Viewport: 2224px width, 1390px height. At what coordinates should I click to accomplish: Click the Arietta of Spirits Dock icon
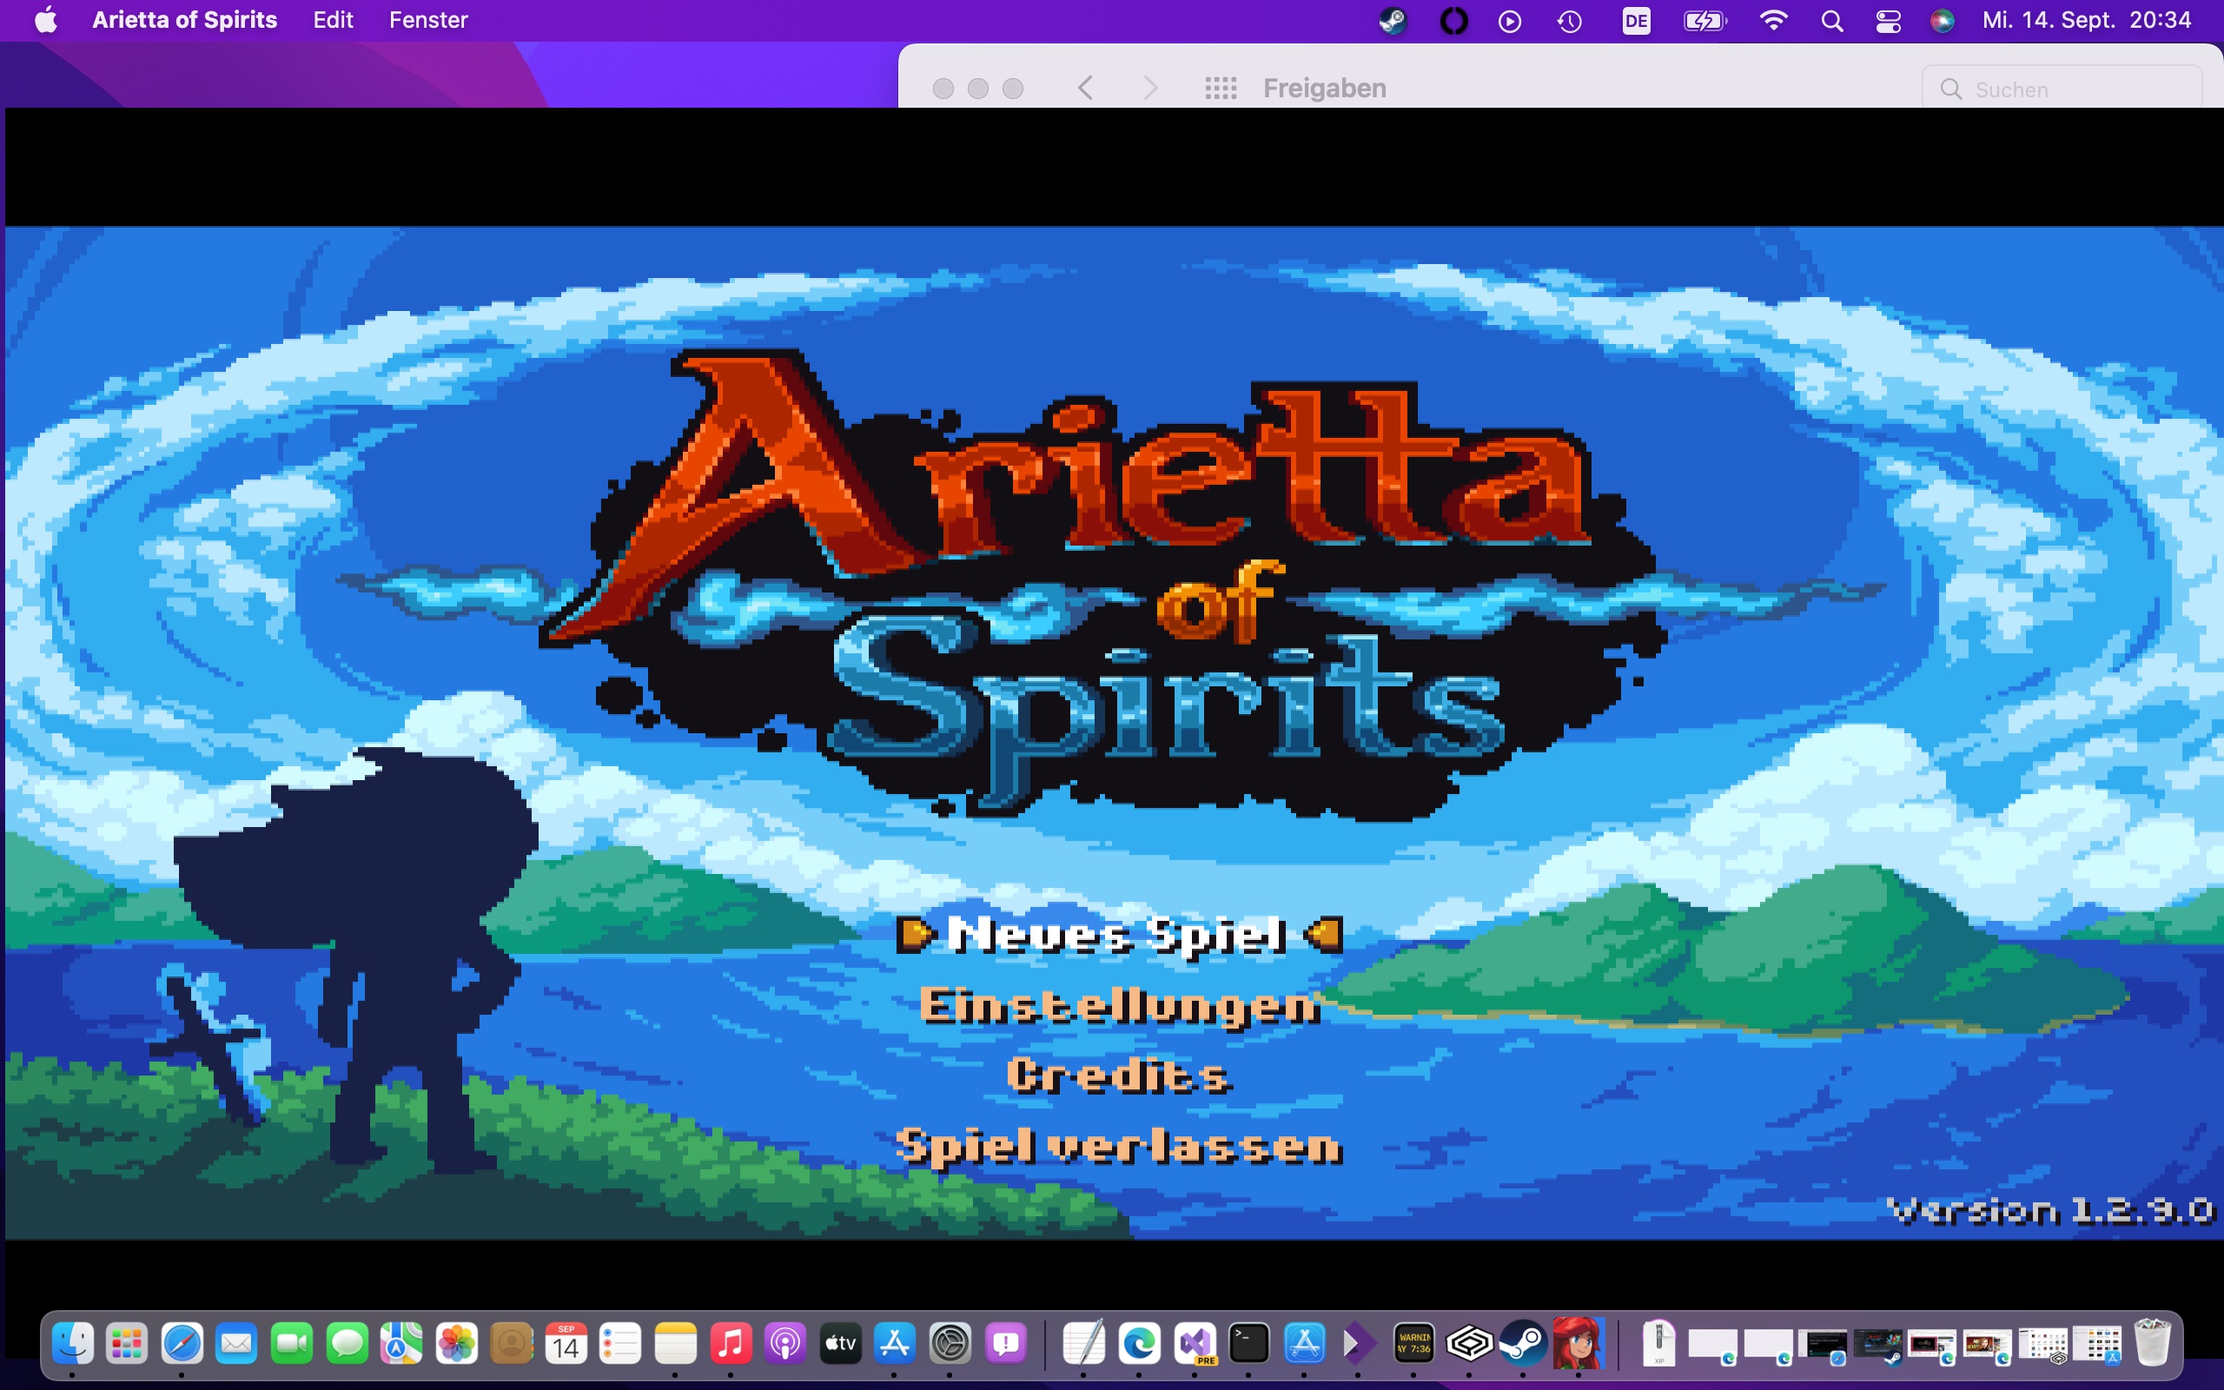(1578, 1344)
